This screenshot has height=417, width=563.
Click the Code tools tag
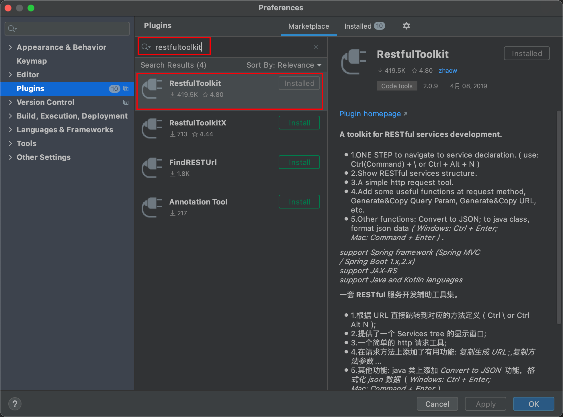click(x=397, y=86)
